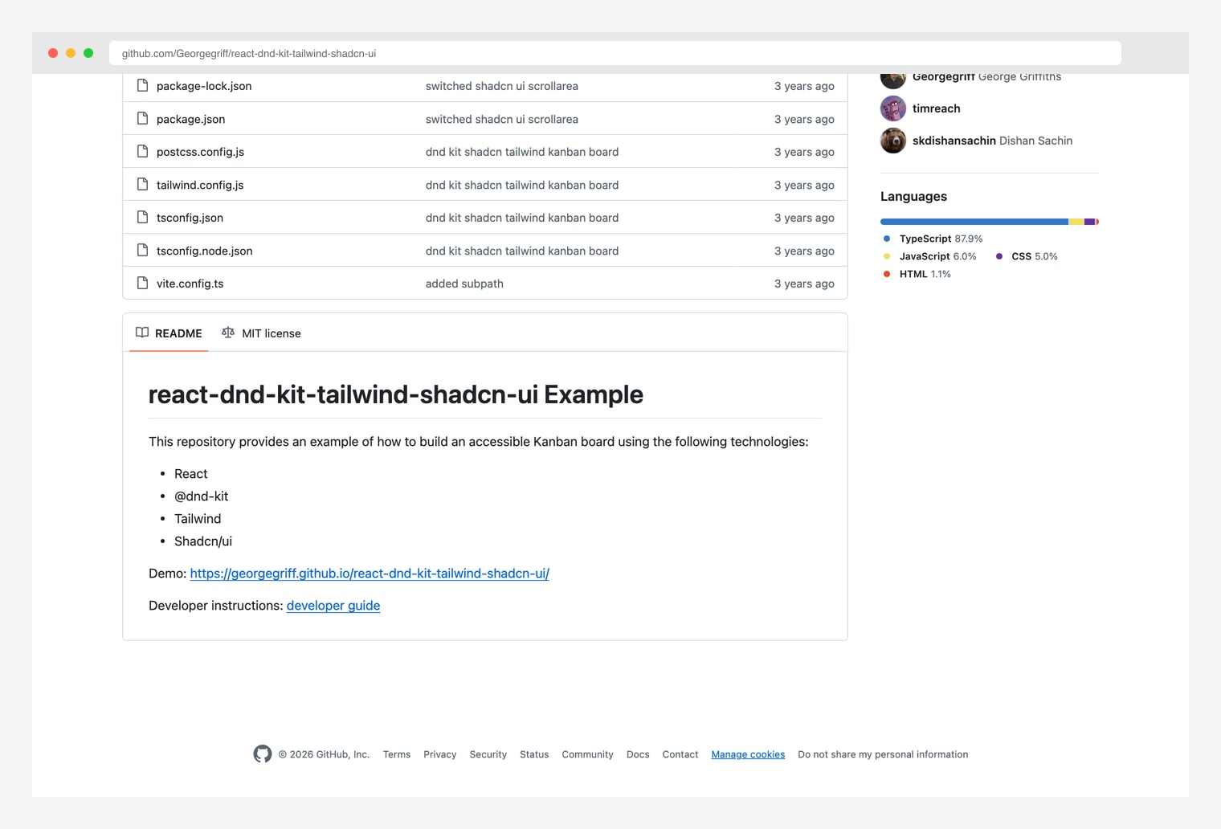
Task: Open the Docs footer link
Action: pyautogui.click(x=638, y=754)
